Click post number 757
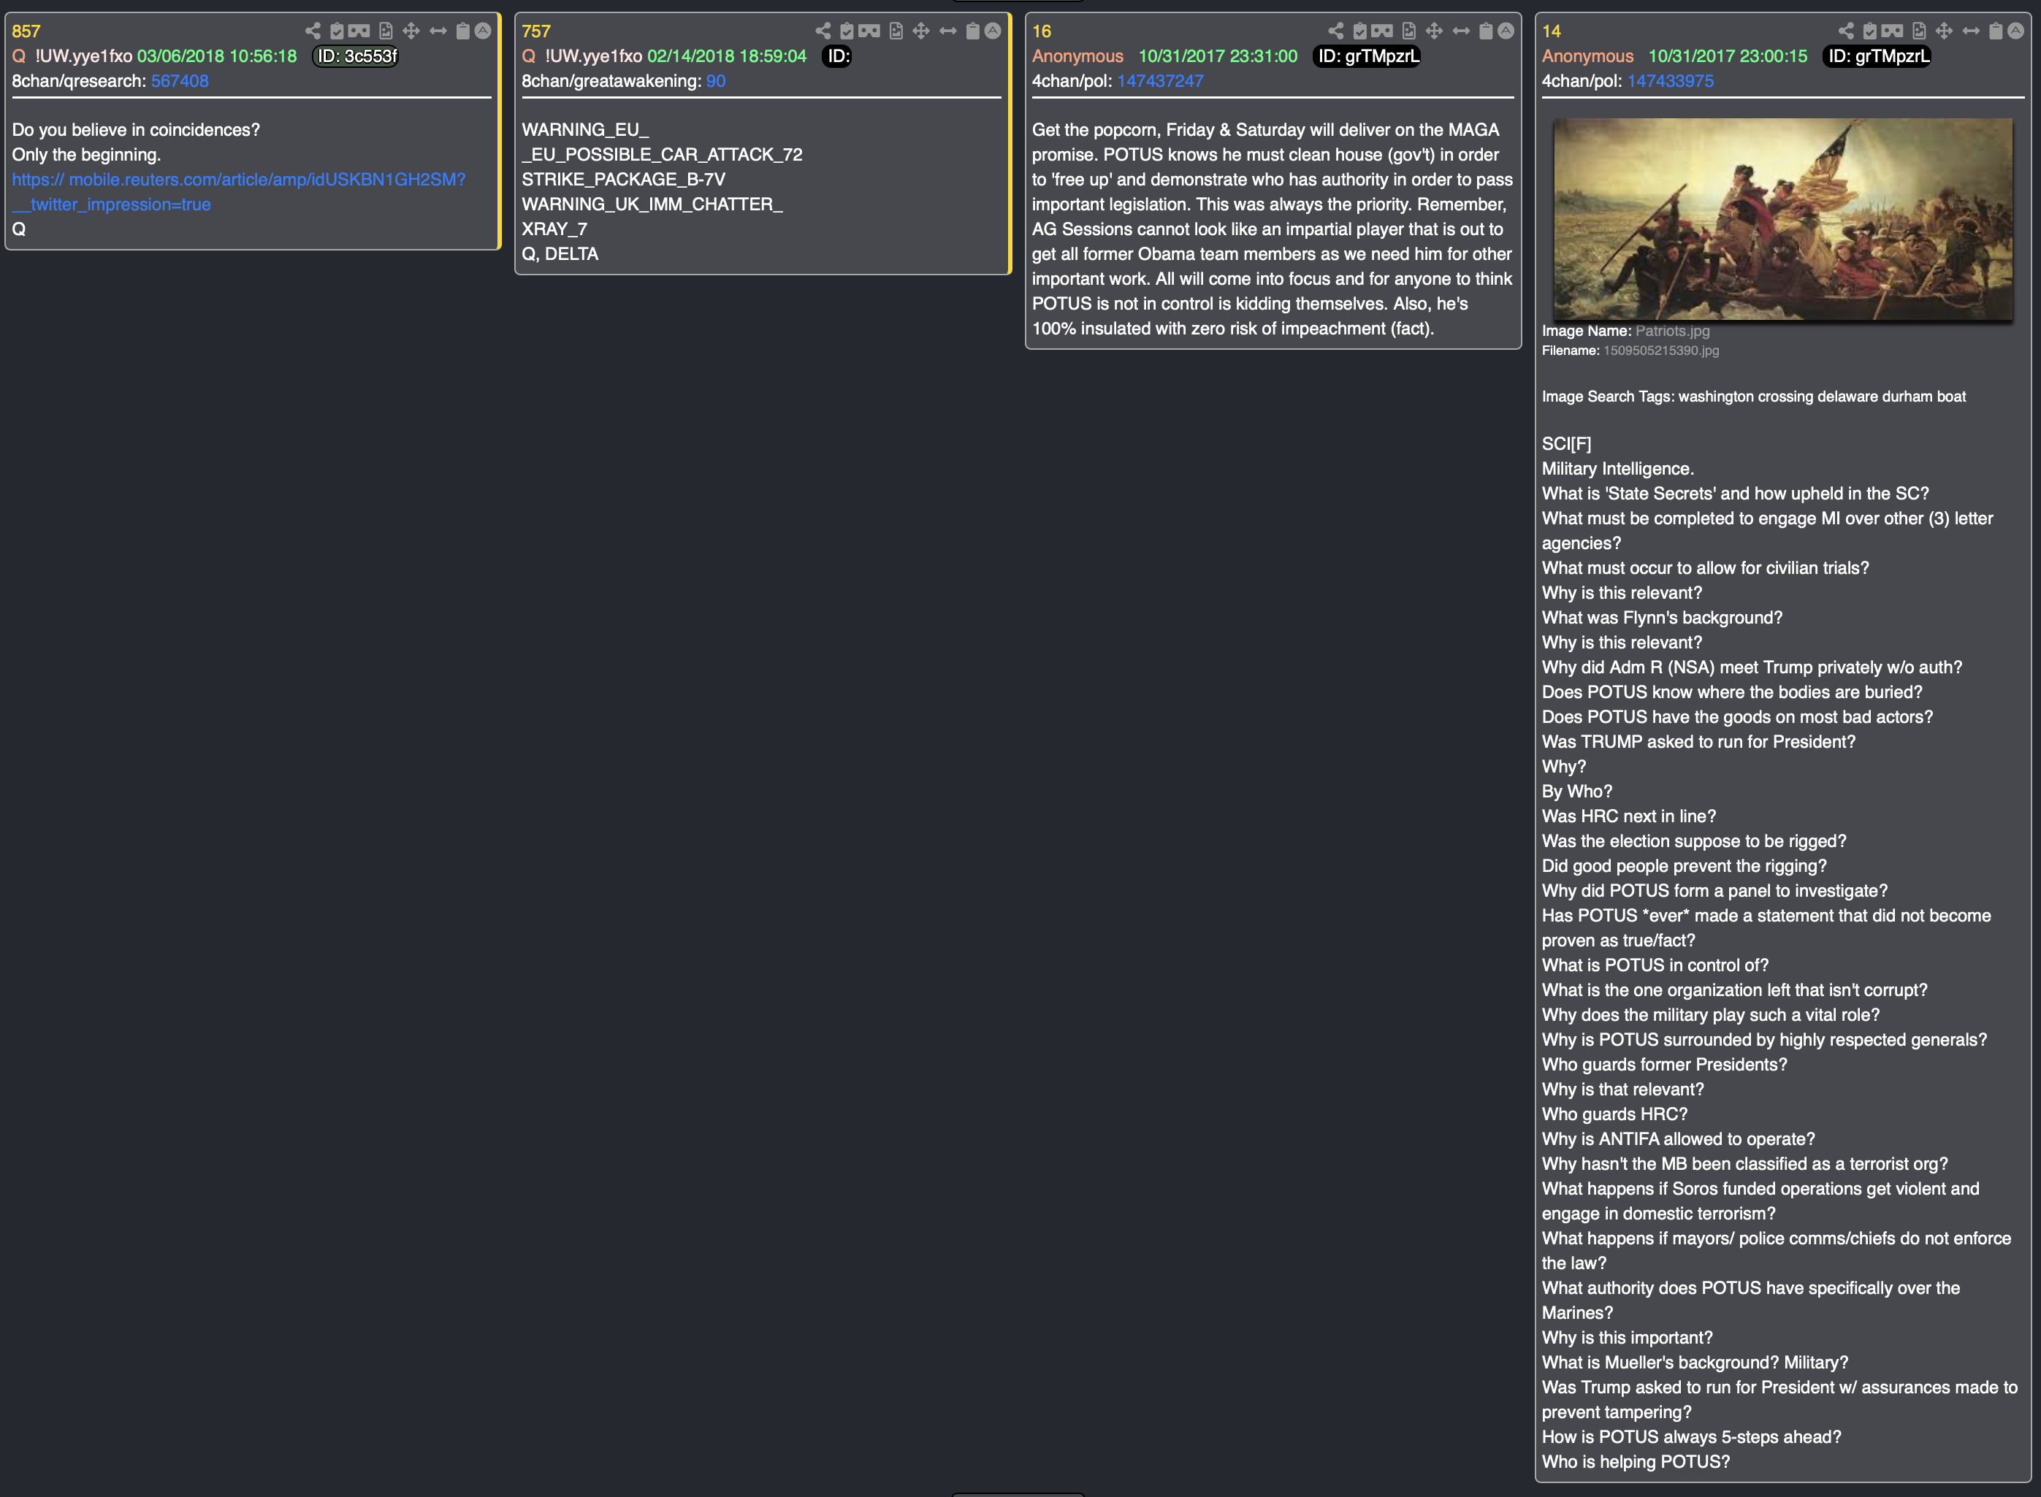 click(x=536, y=31)
